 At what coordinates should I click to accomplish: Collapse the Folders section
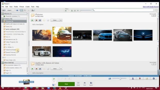click(3, 19)
